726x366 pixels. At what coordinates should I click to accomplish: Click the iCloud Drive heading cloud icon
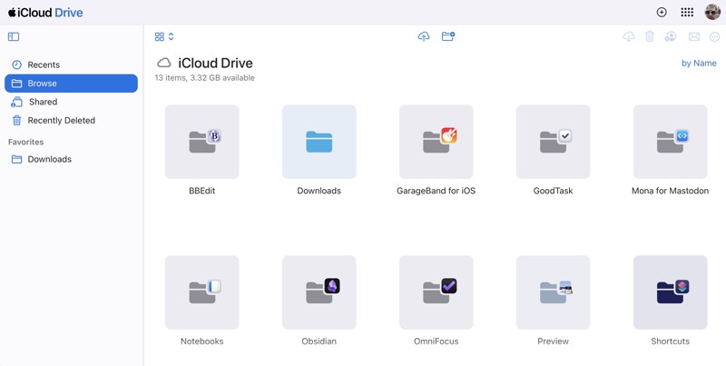coord(164,63)
